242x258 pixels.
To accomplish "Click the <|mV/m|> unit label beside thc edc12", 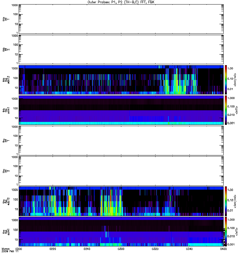I will [235, 201].
